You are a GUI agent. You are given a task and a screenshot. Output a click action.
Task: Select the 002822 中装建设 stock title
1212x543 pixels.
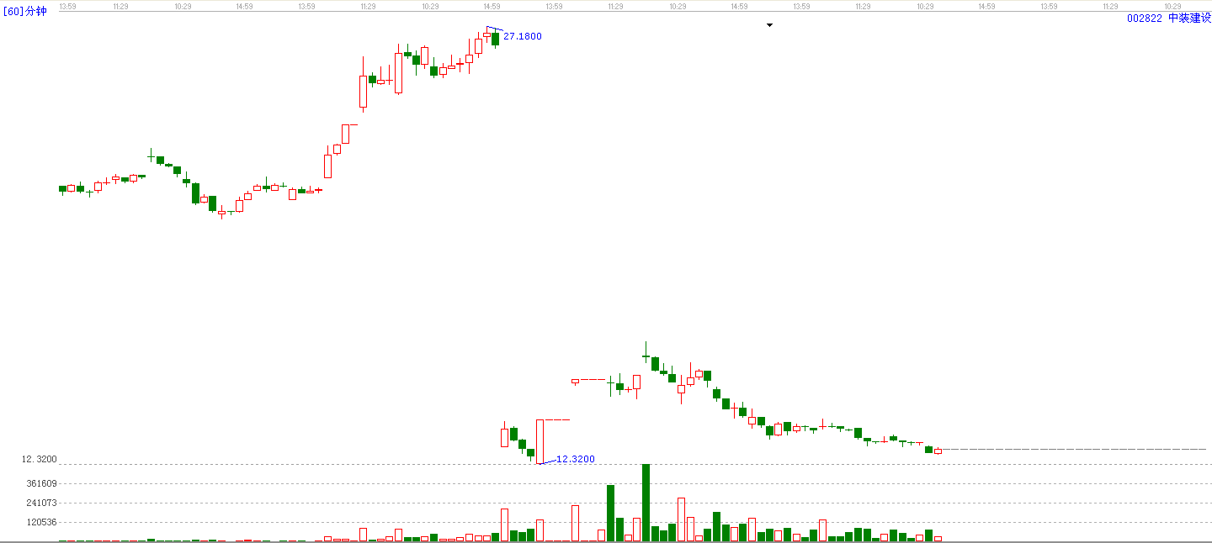[1168, 18]
